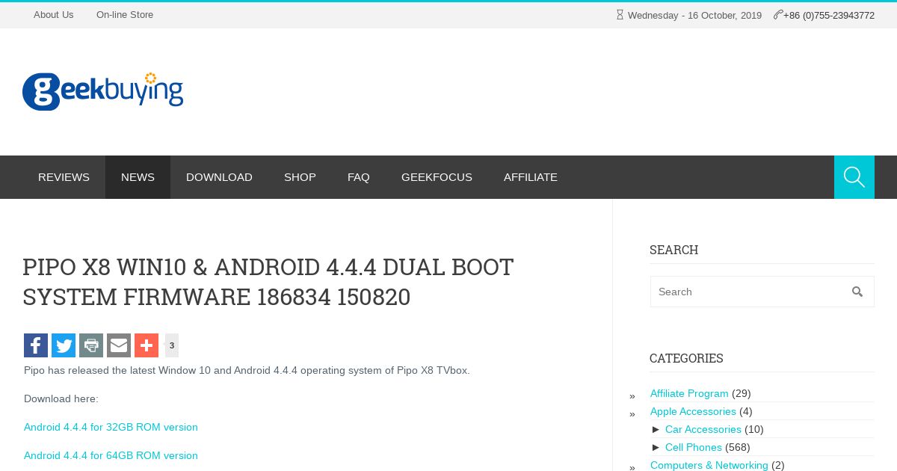Open Cell Phones subcategory
The width and height of the screenshot is (897, 471).
(x=694, y=447)
